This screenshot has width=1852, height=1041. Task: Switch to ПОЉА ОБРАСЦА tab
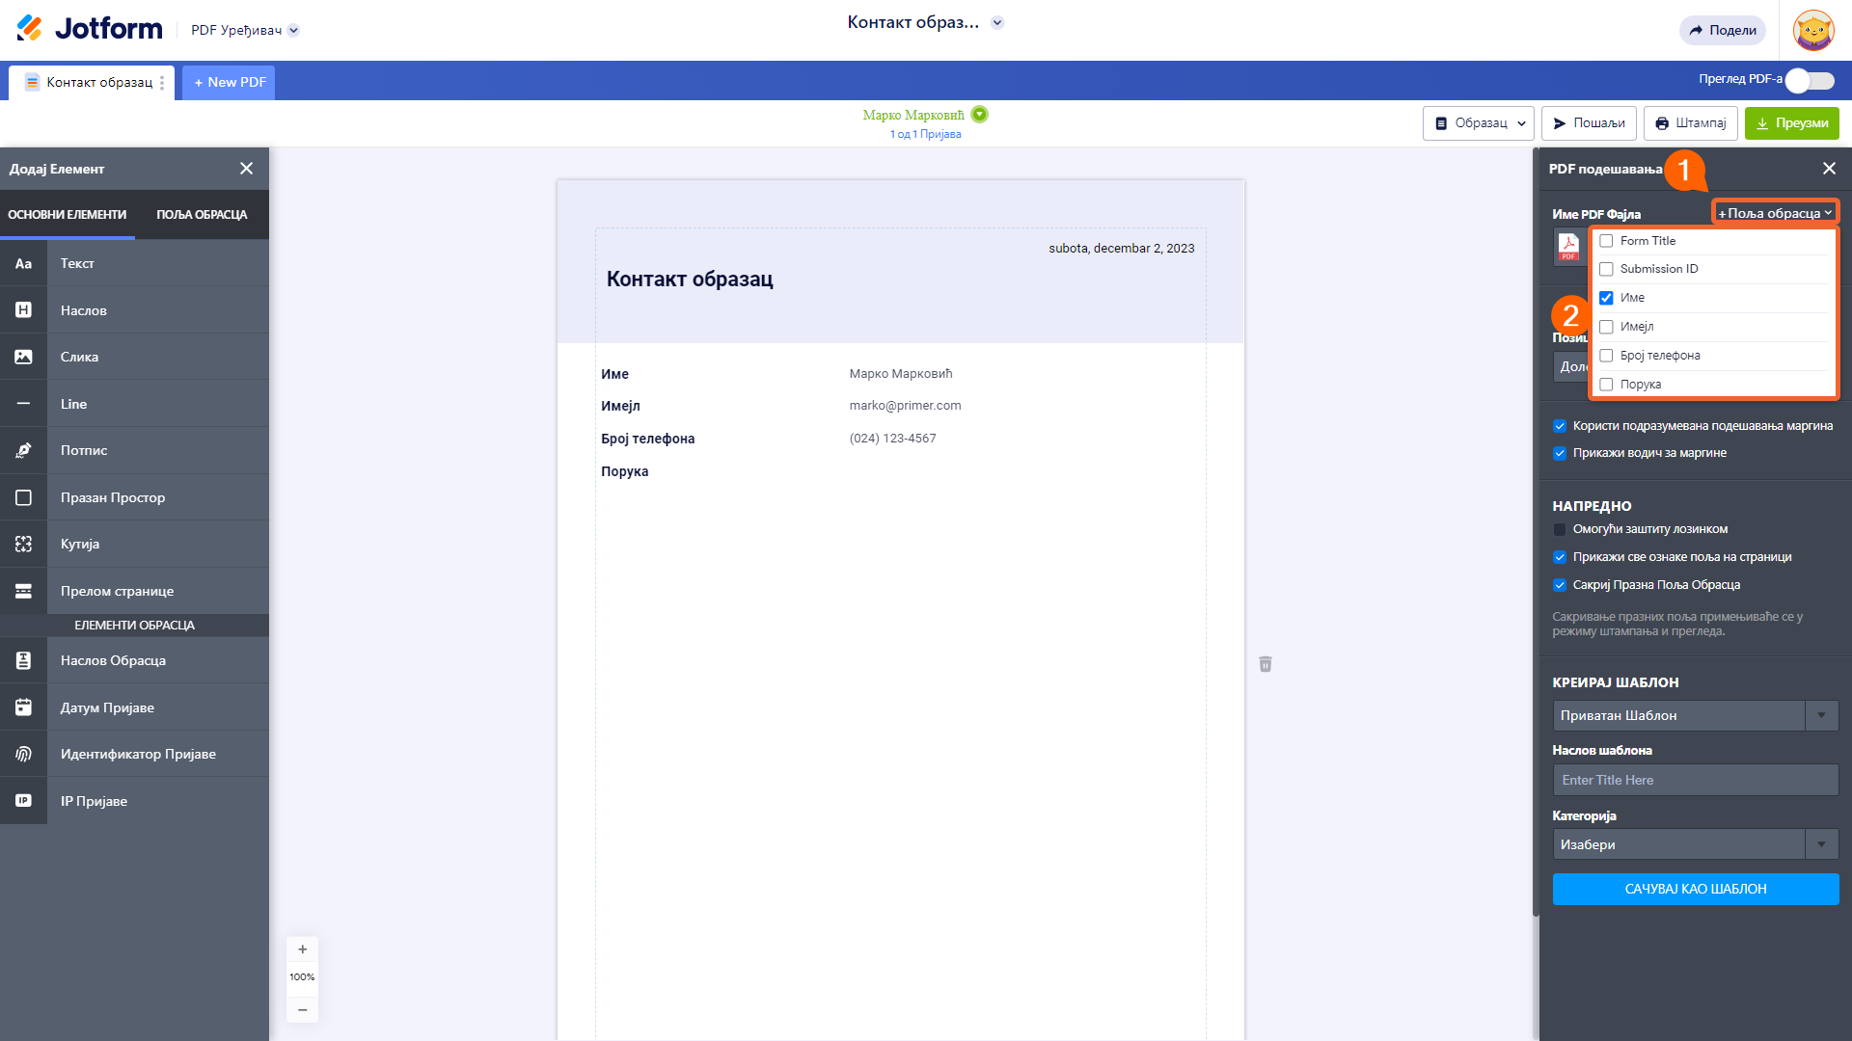[202, 214]
